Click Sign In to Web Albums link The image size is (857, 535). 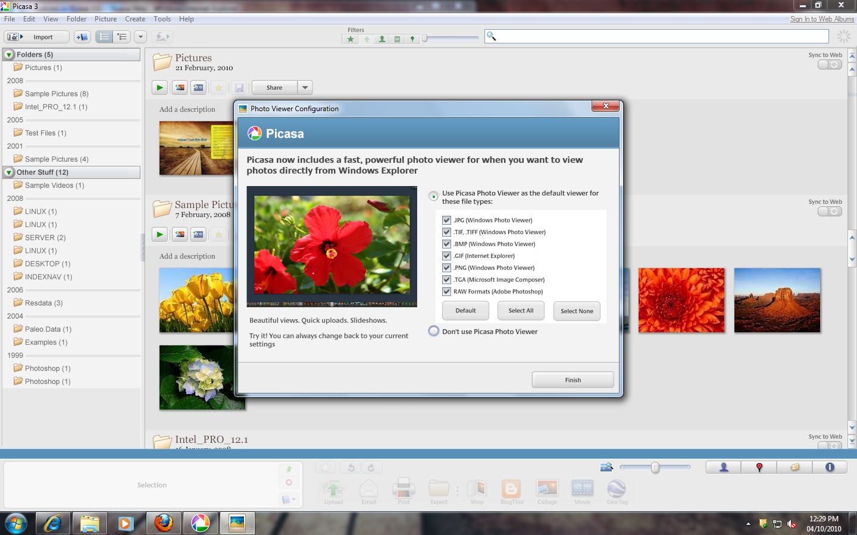pos(822,19)
